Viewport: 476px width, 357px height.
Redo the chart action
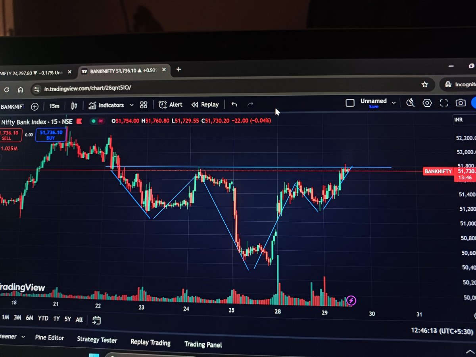pyautogui.click(x=250, y=104)
